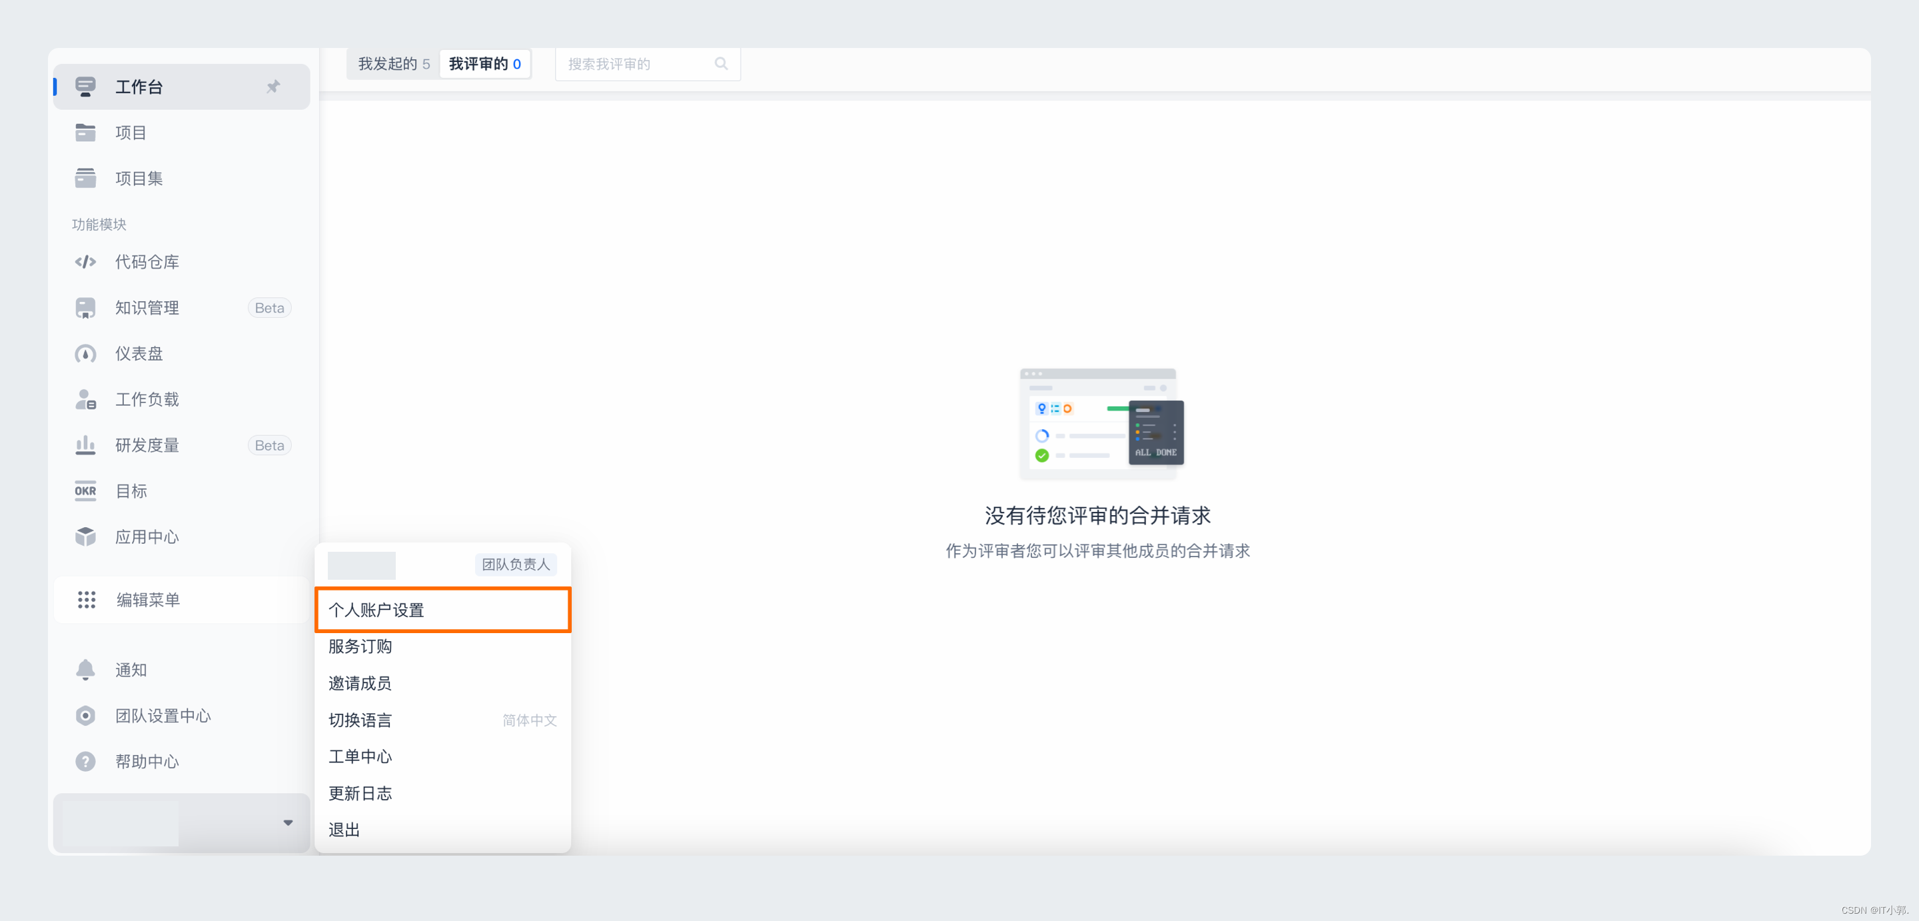This screenshot has height=921, width=1919.
Task: Click the 编辑菜单 grid dots icon
Action: tap(87, 600)
